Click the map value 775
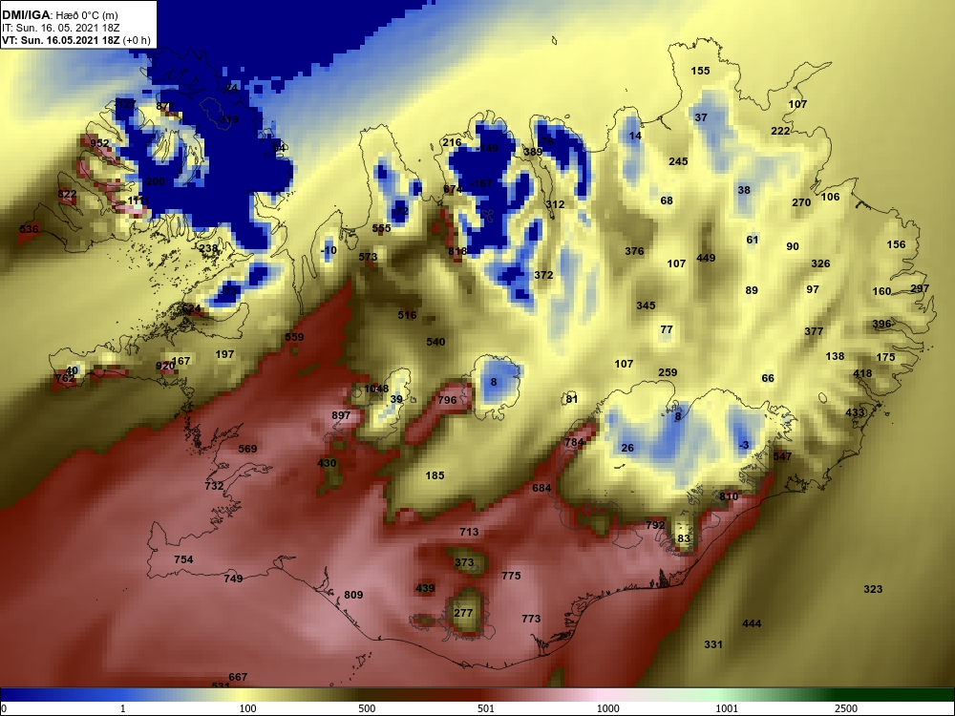 (x=511, y=576)
